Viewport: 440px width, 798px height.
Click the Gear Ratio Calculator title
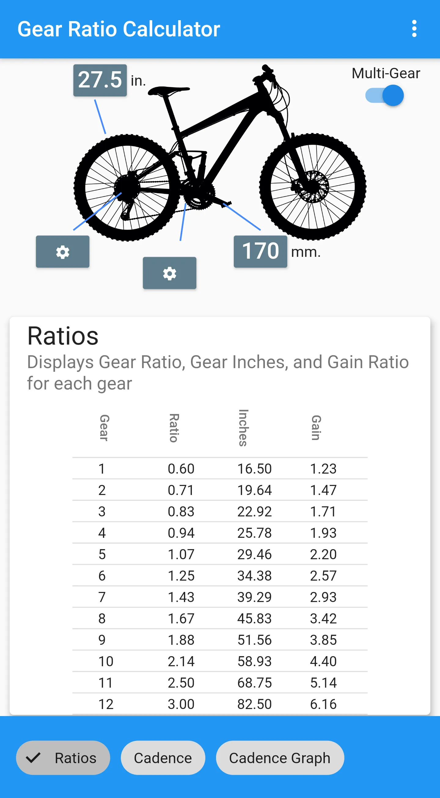pyautogui.click(x=119, y=29)
